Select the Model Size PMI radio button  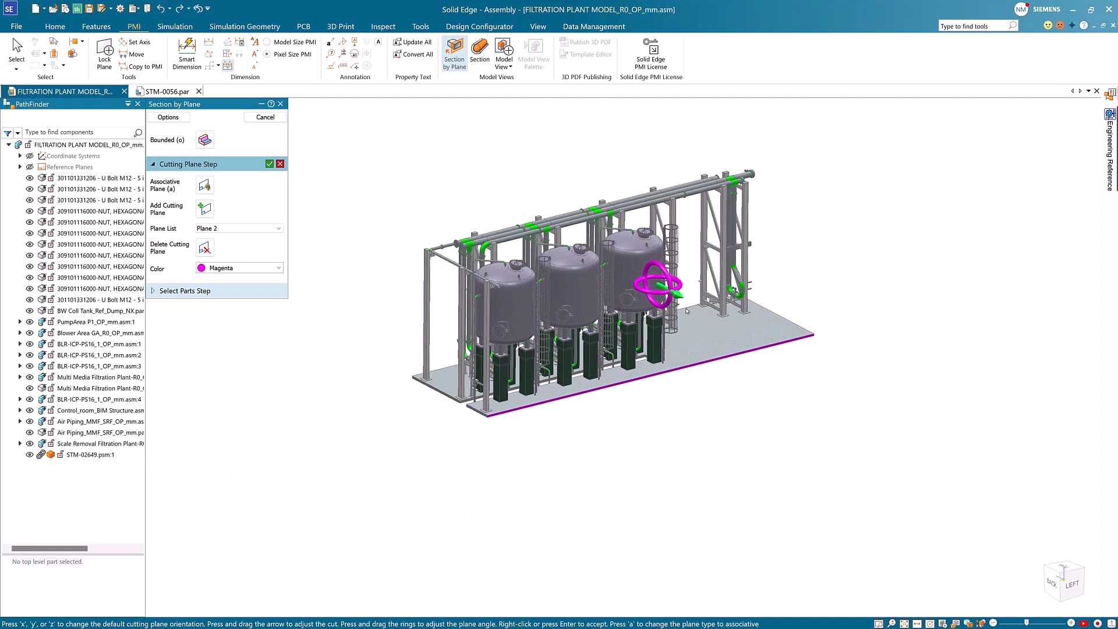click(x=267, y=42)
